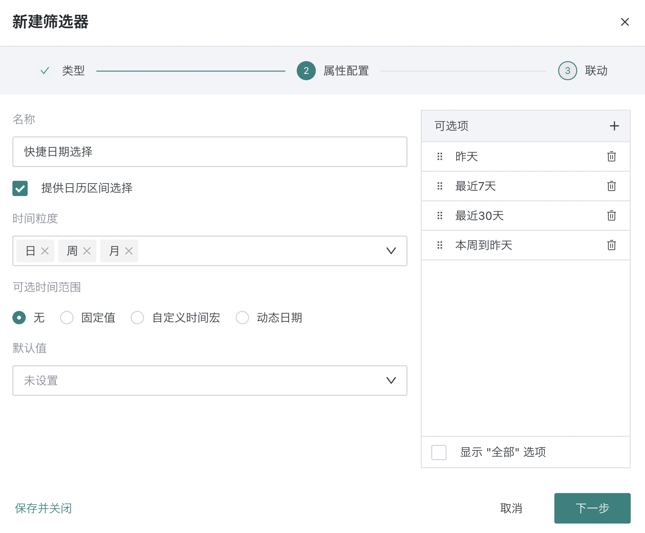
Task: Delete the 昨天 option using its trash icon
Action: (x=612, y=156)
